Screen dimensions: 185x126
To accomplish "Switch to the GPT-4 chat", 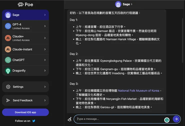I will [25, 26].
